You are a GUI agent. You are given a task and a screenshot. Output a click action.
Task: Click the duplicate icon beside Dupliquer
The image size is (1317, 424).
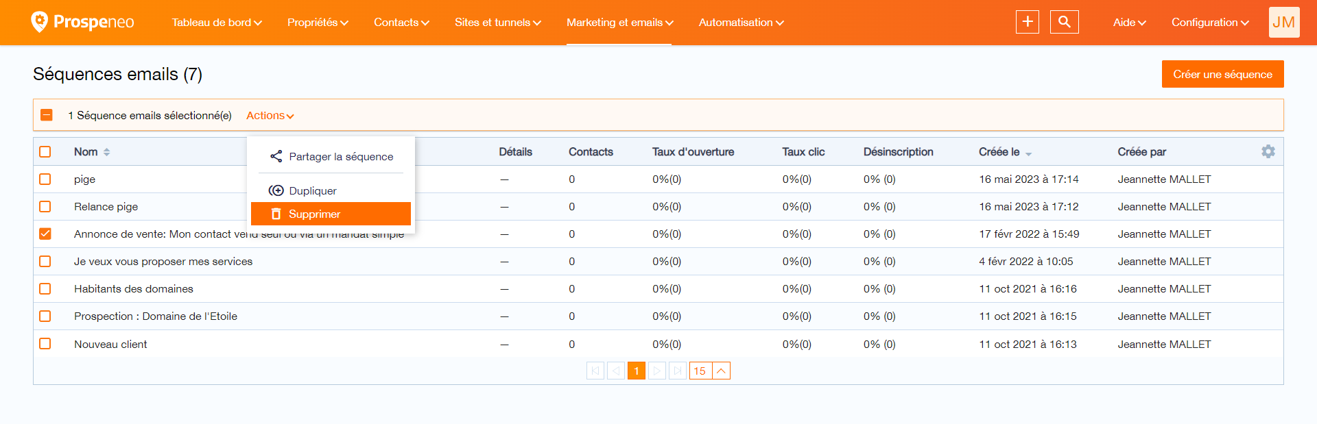276,190
